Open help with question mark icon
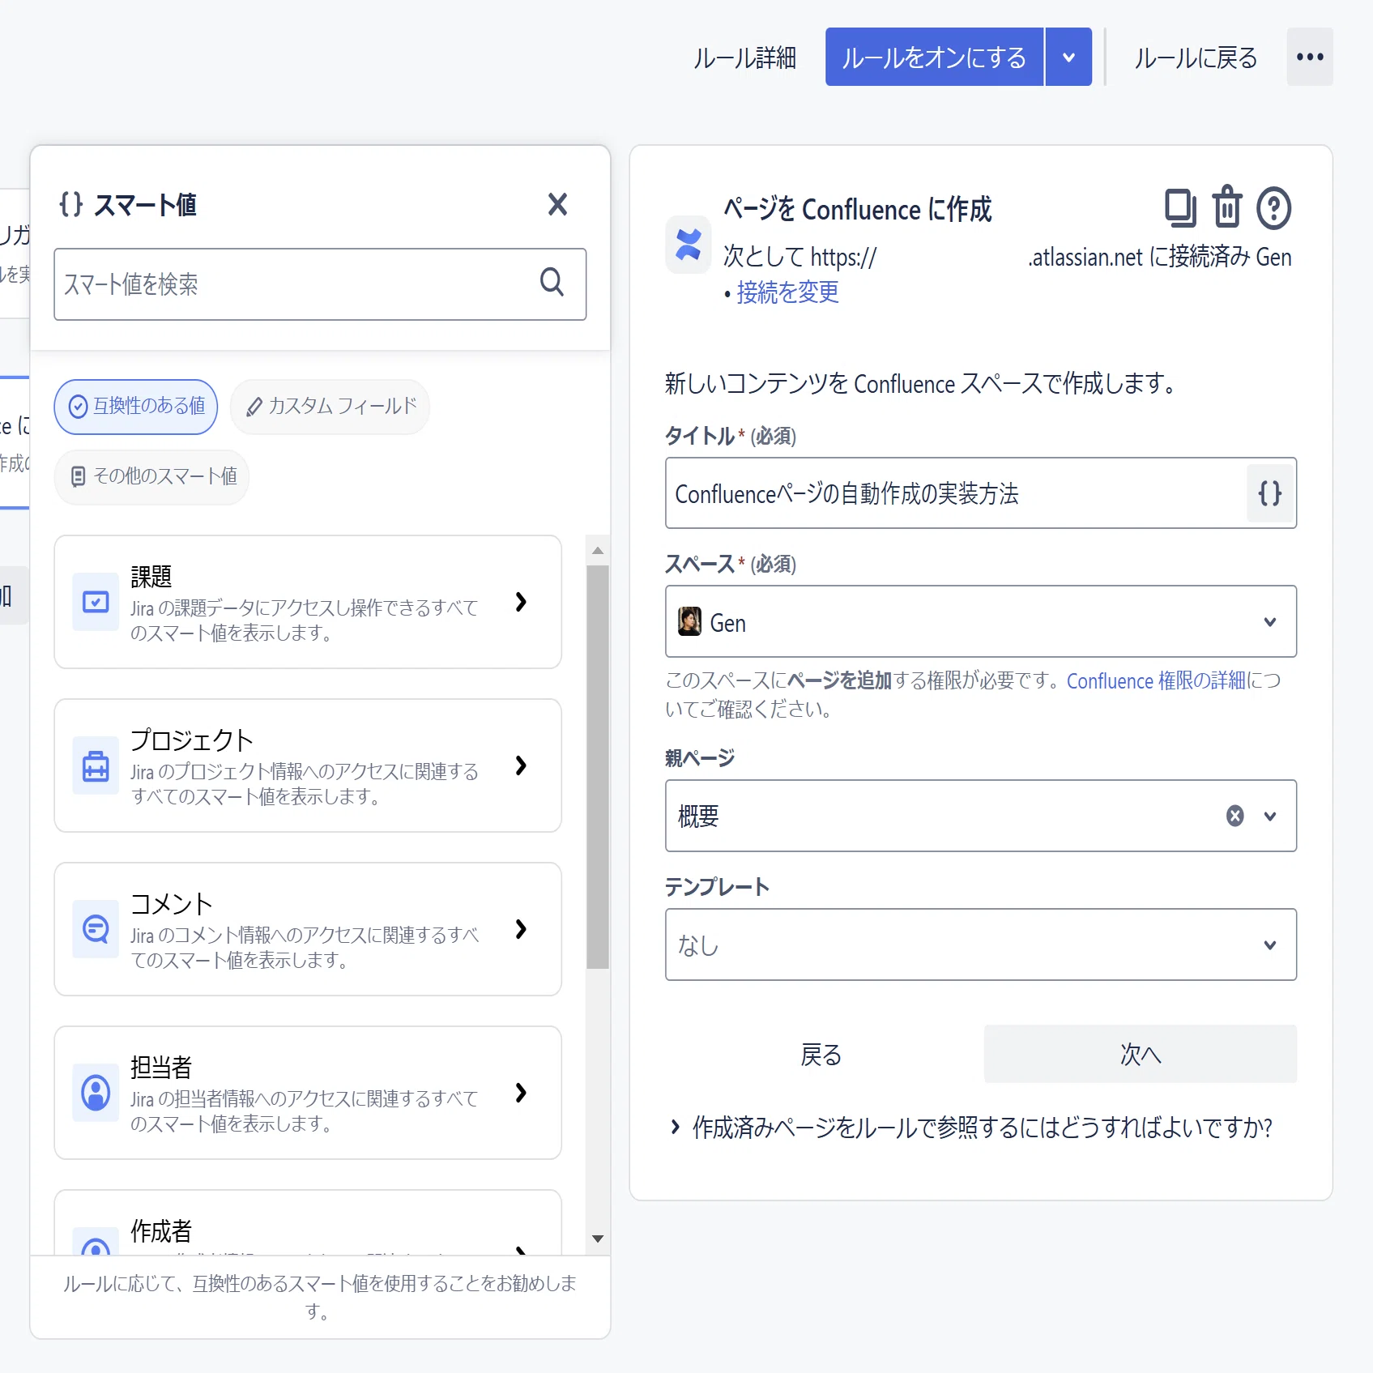1373x1373 pixels. [1273, 208]
